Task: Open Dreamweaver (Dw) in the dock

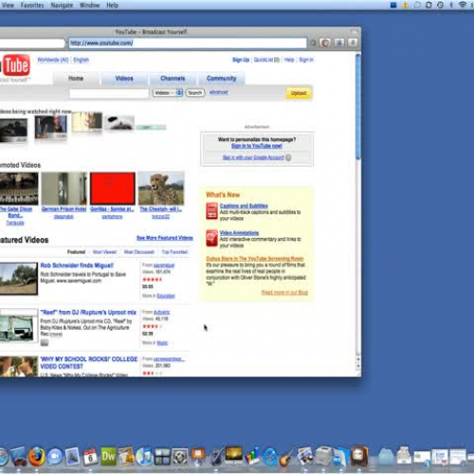Action: [108, 456]
